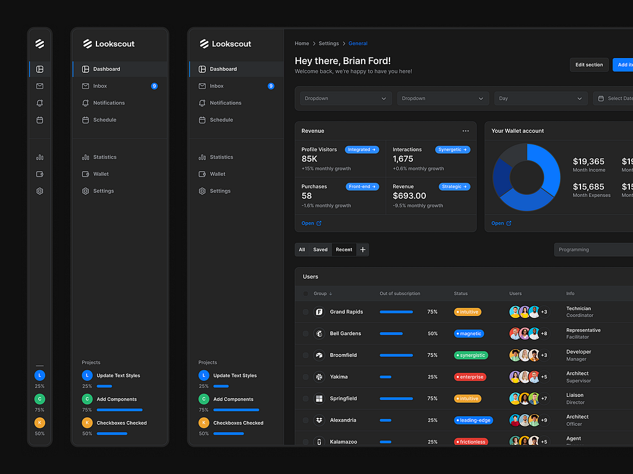Expand the Day selector
This screenshot has width=633, height=474.
point(541,98)
